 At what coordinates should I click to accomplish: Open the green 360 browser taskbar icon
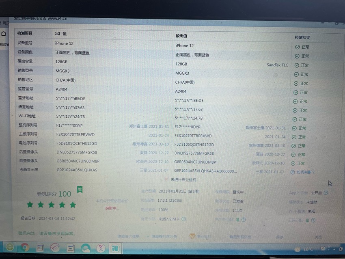point(9,247)
